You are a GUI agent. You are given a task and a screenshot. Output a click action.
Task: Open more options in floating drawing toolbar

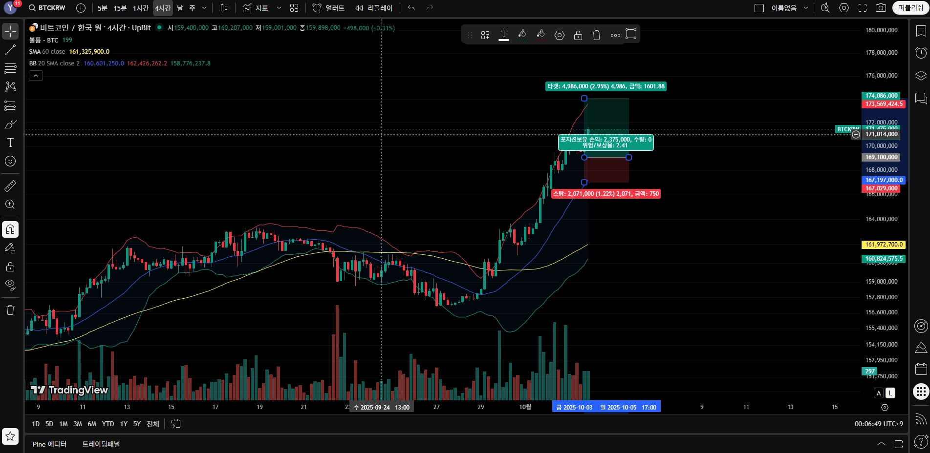[x=615, y=35]
